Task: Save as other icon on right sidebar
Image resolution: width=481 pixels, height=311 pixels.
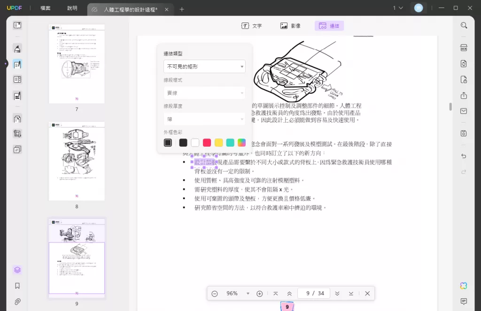Action: point(464,133)
